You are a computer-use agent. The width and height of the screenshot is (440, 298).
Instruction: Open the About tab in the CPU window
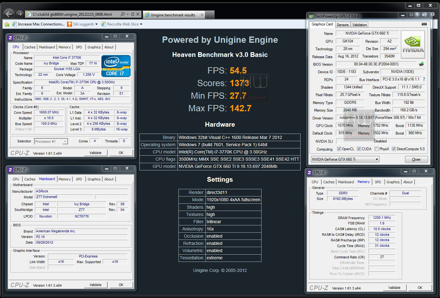pos(109,47)
